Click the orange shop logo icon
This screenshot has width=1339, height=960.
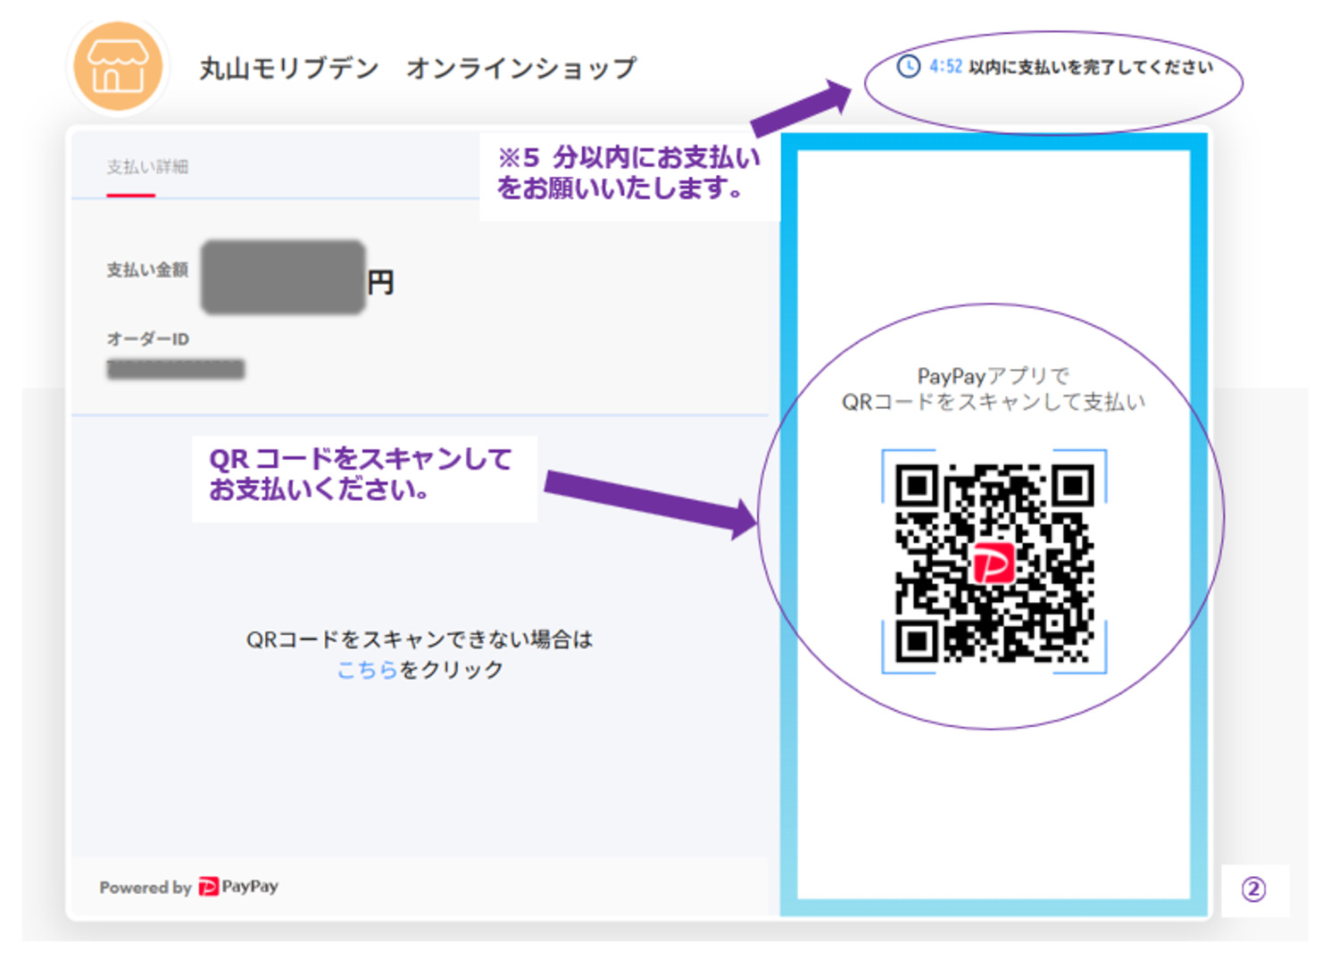[x=118, y=67]
